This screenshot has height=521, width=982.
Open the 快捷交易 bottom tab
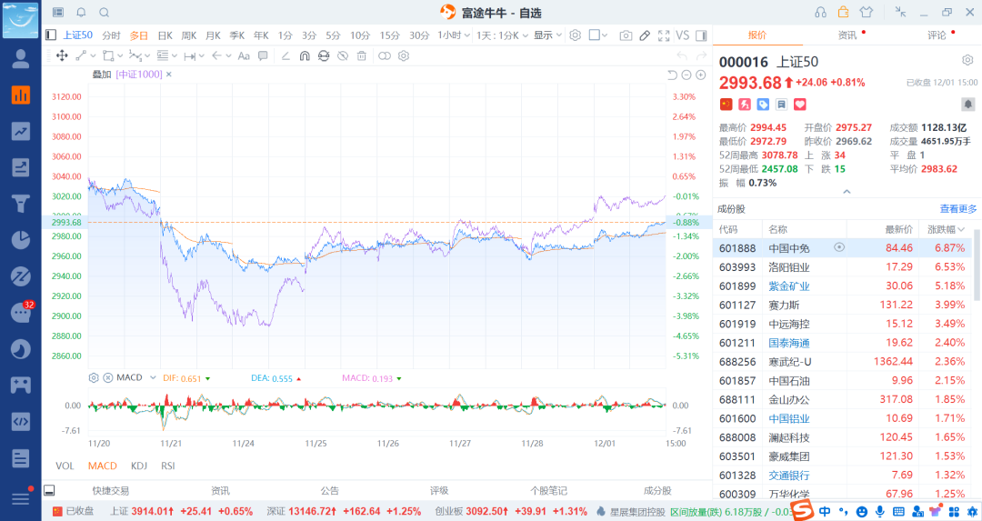[110, 491]
